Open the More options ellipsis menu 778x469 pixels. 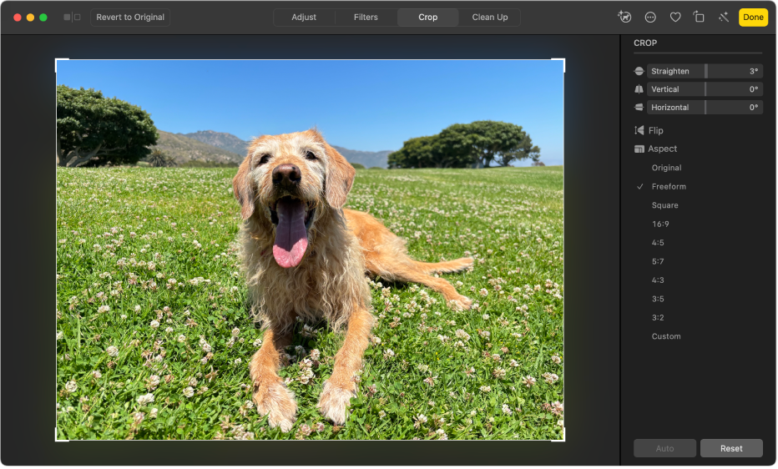pyautogui.click(x=650, y=17)
